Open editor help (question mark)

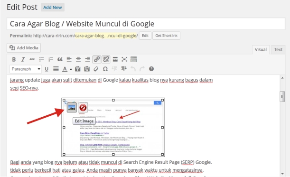[x=151, y=69]
